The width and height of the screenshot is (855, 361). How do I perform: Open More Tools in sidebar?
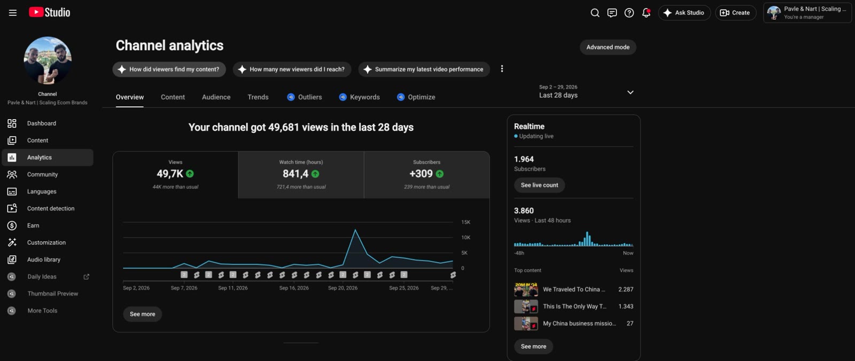pos(48,311)
